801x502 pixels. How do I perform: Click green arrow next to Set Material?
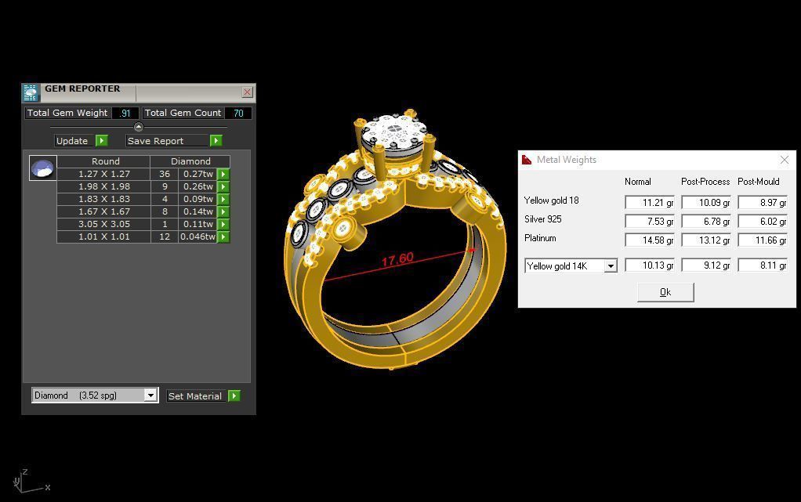(234, 395)
